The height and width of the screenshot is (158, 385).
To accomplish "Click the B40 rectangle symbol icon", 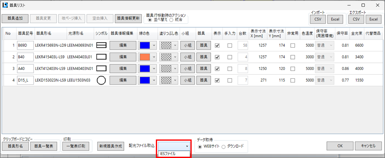I will [101, 57].
